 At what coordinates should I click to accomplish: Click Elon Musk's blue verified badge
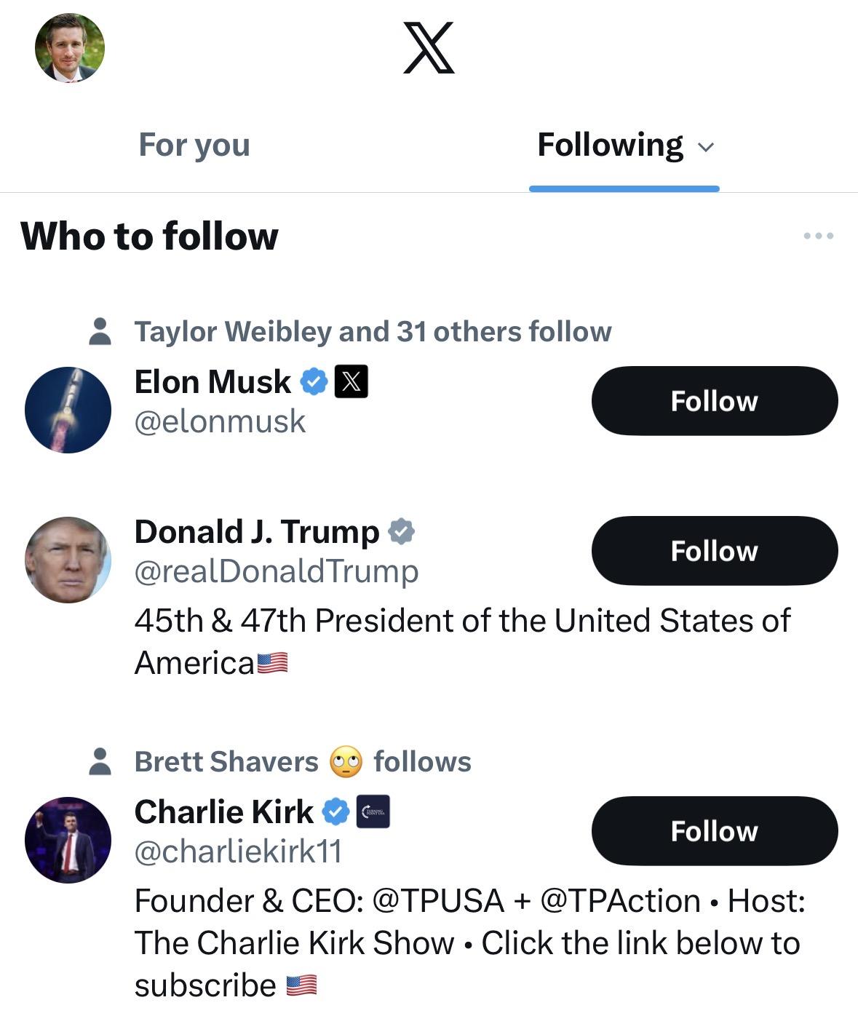pos(314,381)
